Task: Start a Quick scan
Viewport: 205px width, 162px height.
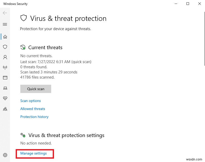Action: 36,89
